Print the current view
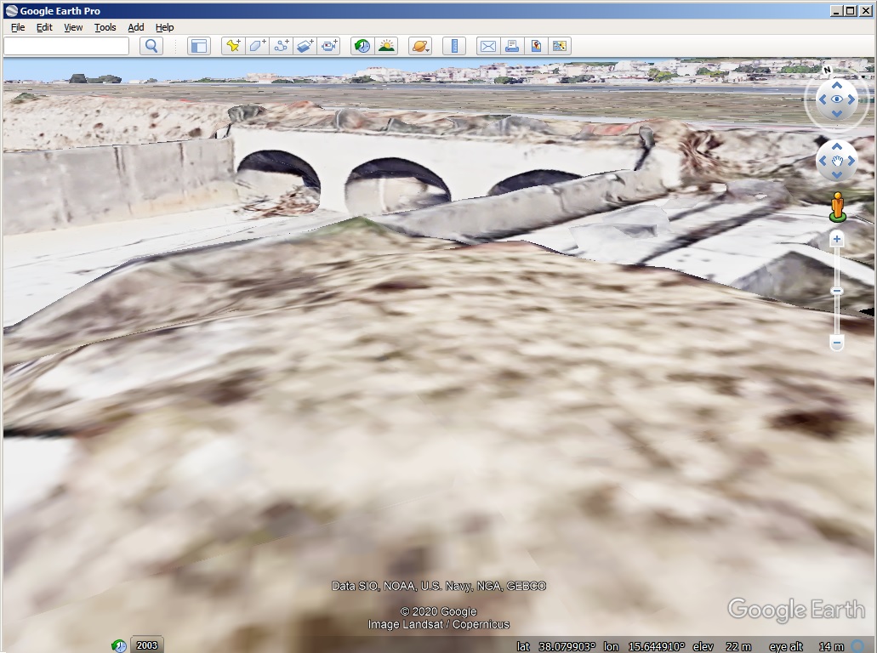The image size is (877, 653). [511, 46]
